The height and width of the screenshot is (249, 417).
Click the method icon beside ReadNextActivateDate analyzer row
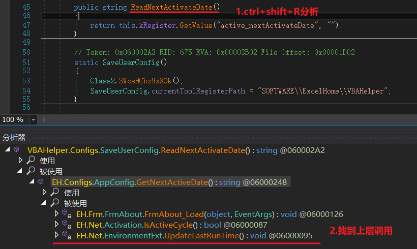click(x=16, y=149)
